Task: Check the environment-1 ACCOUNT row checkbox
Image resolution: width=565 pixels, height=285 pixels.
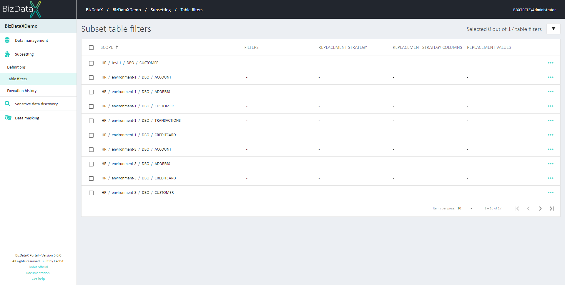Action: [x=91, y=78]
